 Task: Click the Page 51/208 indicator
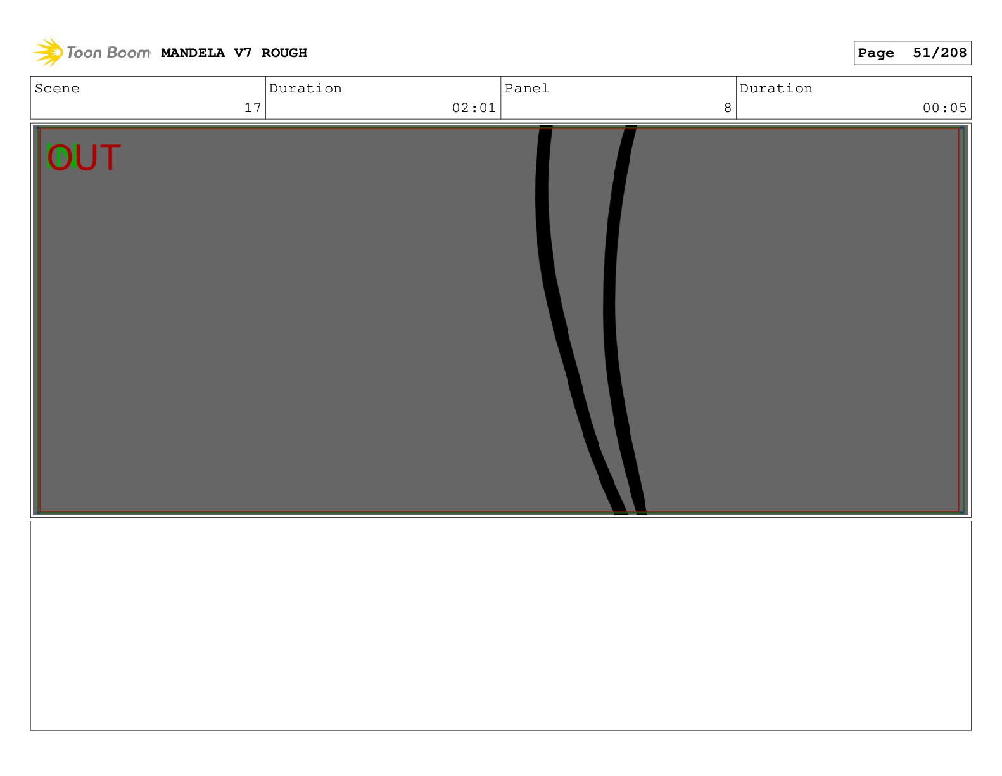coord(912,53)
